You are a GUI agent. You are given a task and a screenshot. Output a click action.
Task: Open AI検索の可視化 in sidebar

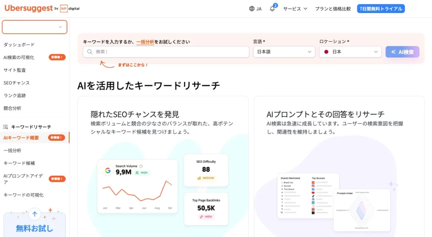point(19,57)
